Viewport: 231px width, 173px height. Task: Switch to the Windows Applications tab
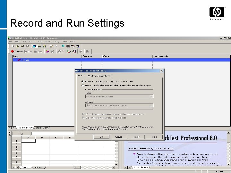click(x=99, y=76)
